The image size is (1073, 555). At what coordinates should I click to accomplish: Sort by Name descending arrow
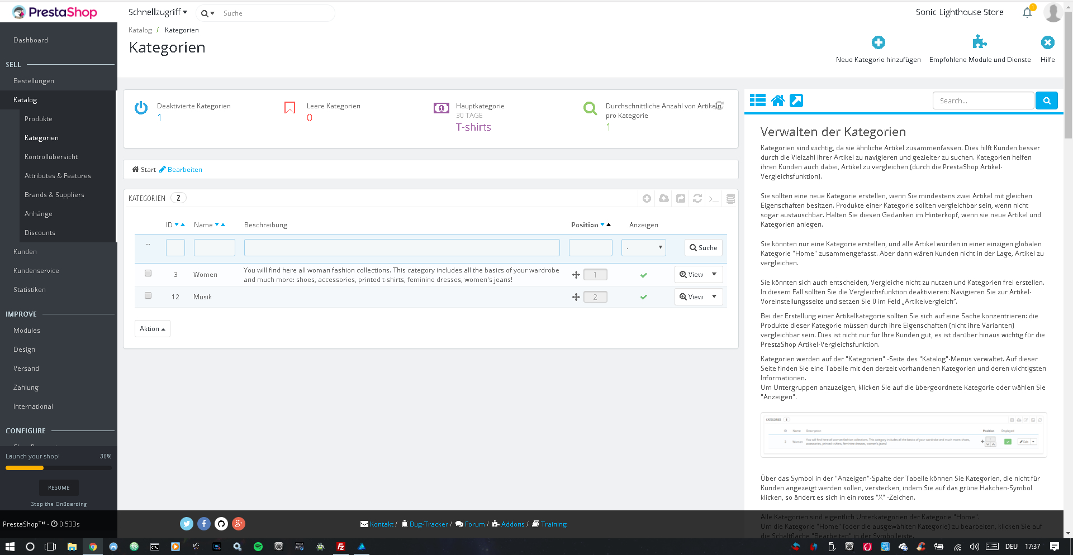point(217,224)
